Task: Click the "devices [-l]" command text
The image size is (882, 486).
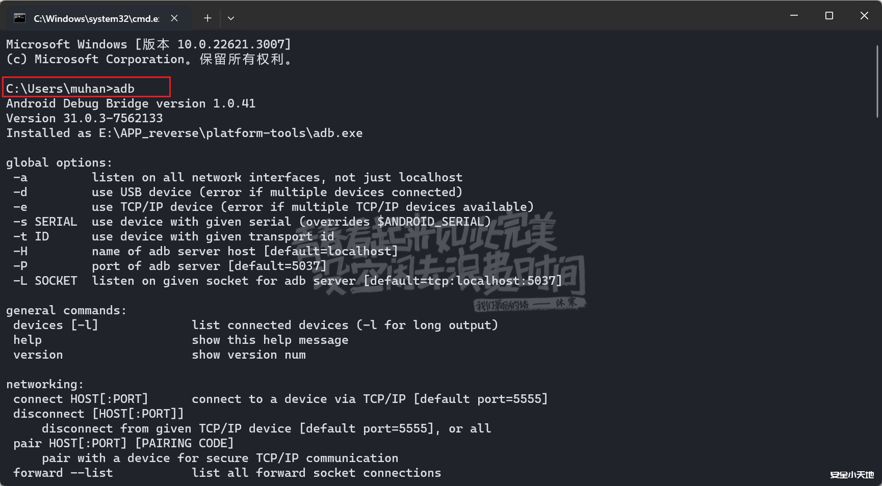Action: click(56, 325)
